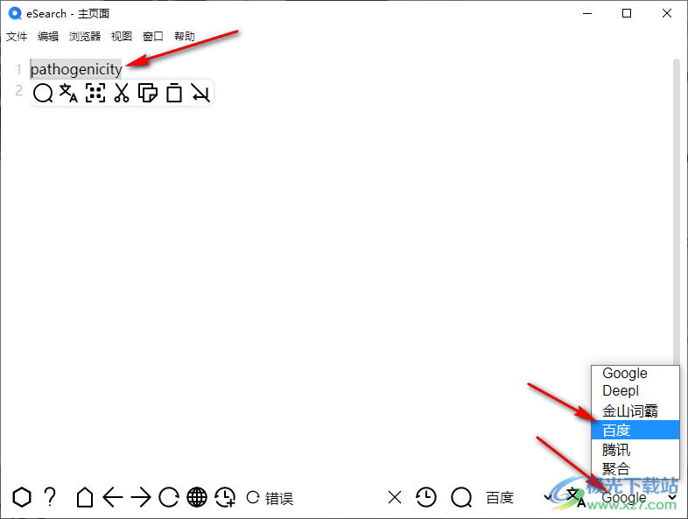Navigate forward with the right arrow
688x519 pixels.
point(141,497)
